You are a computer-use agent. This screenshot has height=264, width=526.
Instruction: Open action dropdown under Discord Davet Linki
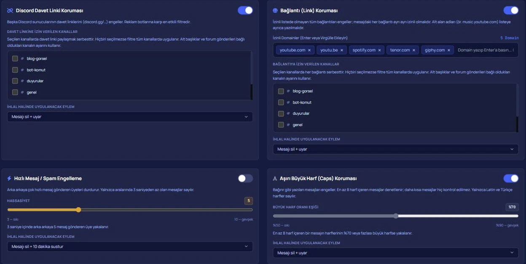[130, 117]
